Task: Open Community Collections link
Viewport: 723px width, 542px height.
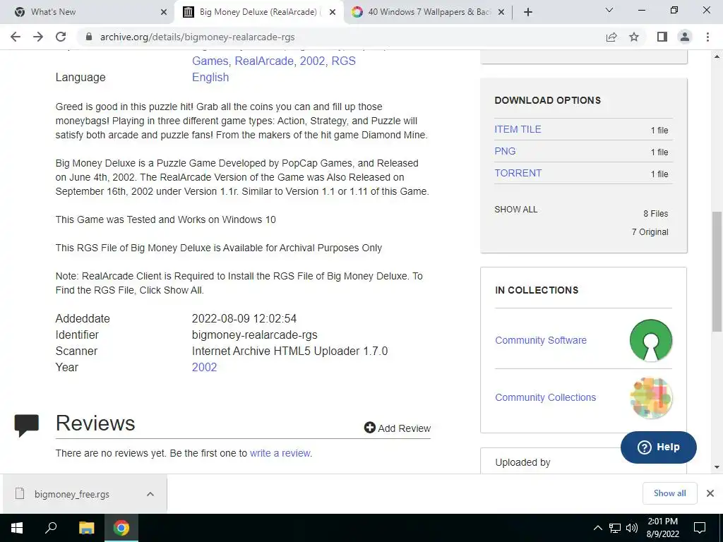Action: [x=546, y=397]
